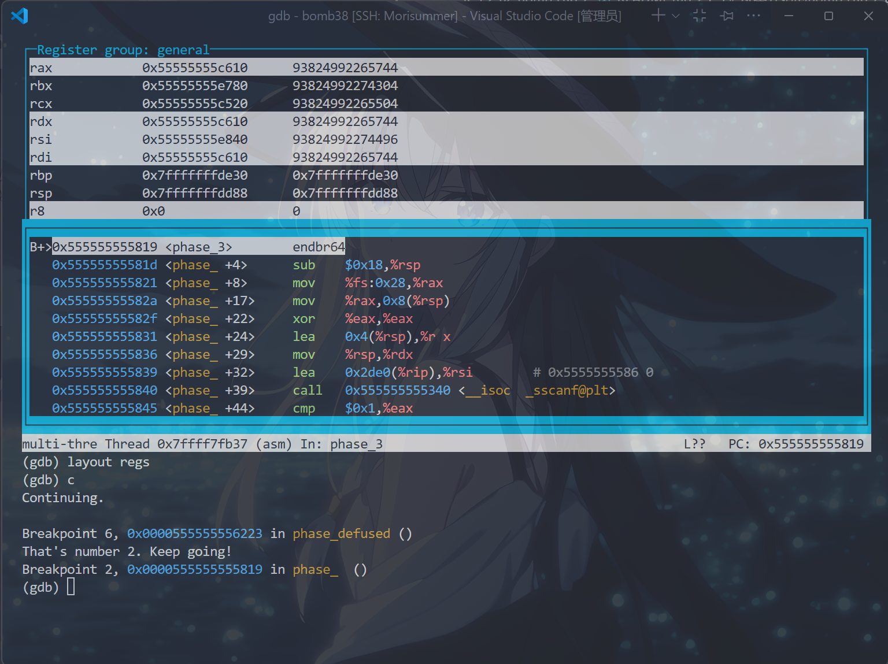The image size is (888, 664).
Task: Create a new terminal with plus icon
Action: point(658,16)
